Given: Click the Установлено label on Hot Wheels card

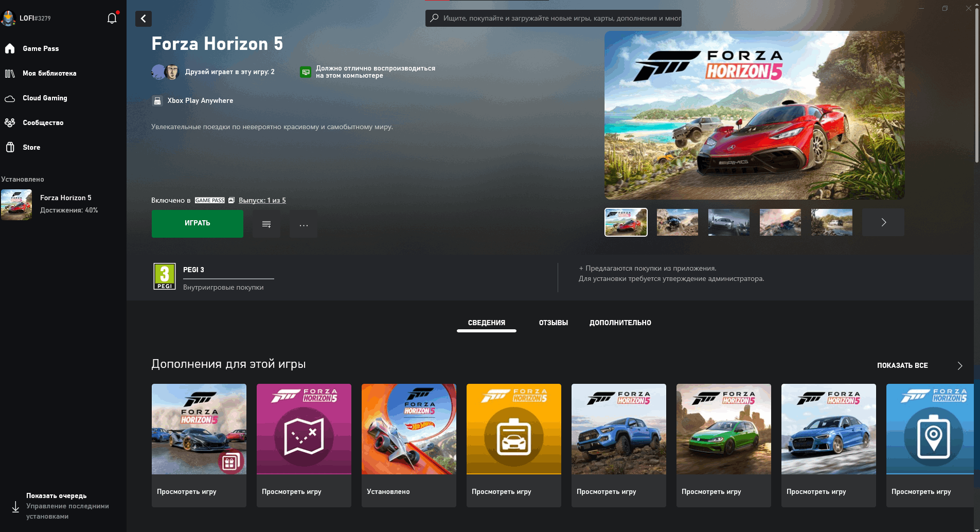Looking at the screenshot, I should [388, 491].
